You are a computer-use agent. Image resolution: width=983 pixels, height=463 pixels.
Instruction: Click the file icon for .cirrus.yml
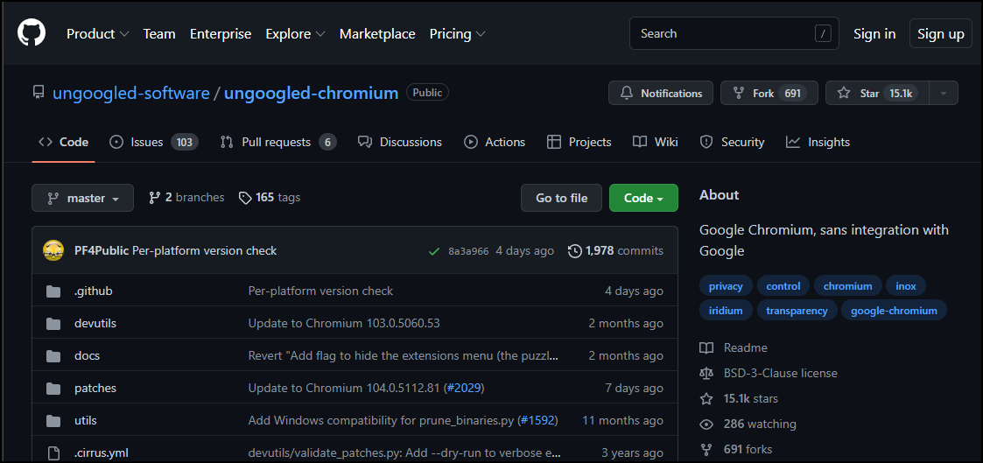pyautogui.click(x=53, y=453)
